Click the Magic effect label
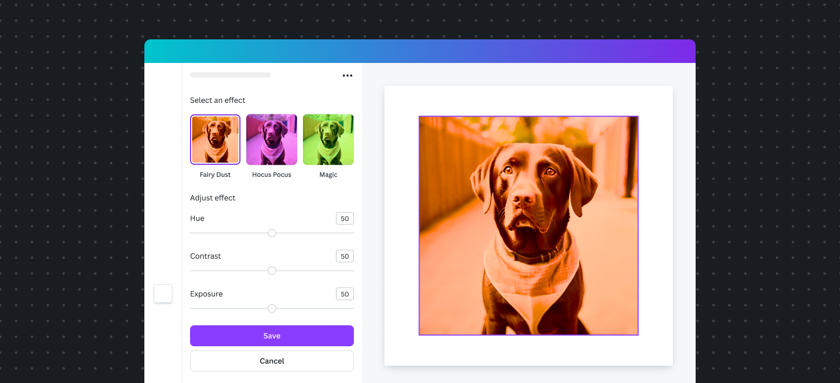 pos(328,175)
